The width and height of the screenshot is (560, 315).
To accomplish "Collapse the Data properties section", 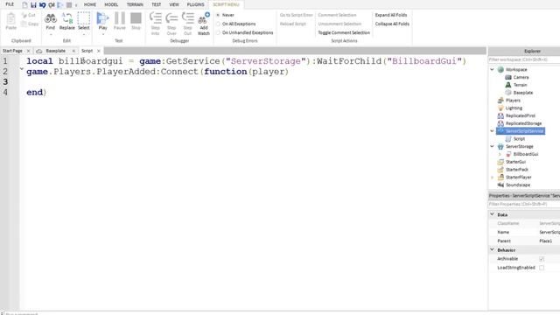I will coord(492,214).
